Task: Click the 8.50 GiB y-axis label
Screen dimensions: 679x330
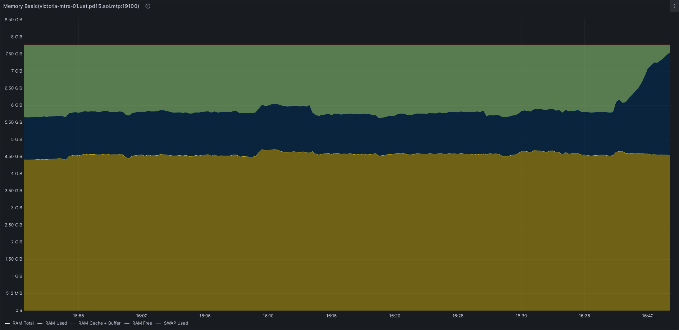Action: 14,20
